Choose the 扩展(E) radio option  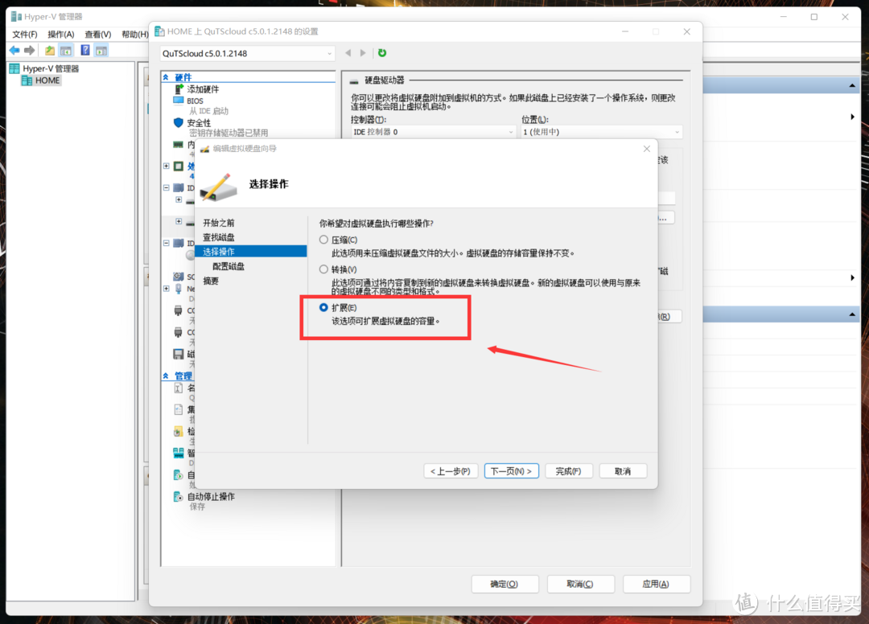323,307
